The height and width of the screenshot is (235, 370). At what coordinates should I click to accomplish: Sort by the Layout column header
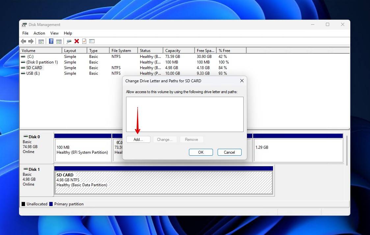[x=75, y=50]
